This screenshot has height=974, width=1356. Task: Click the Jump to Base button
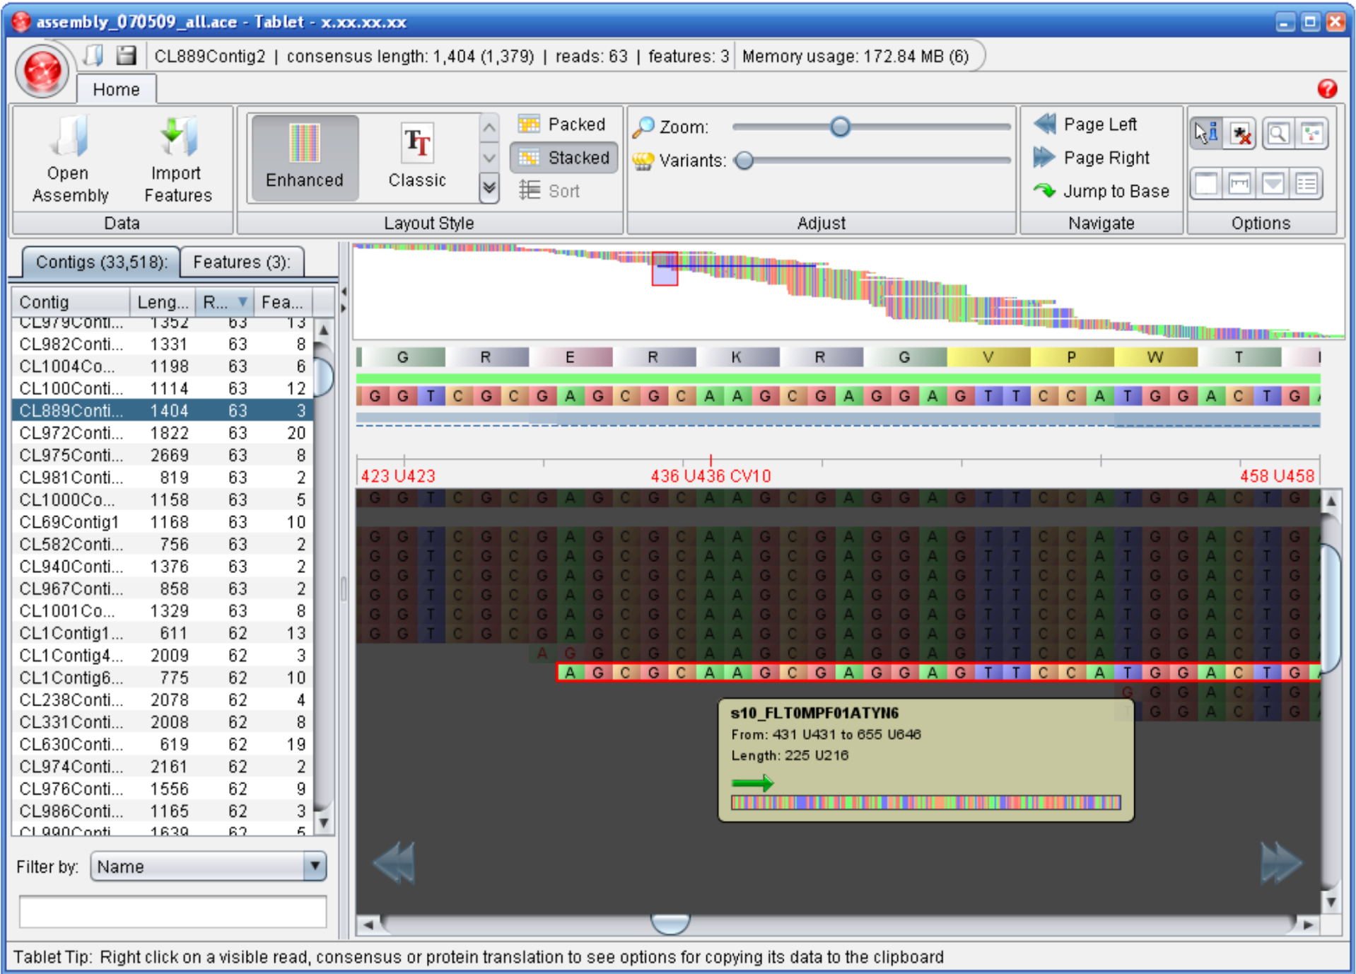(x=1101, y=191)
